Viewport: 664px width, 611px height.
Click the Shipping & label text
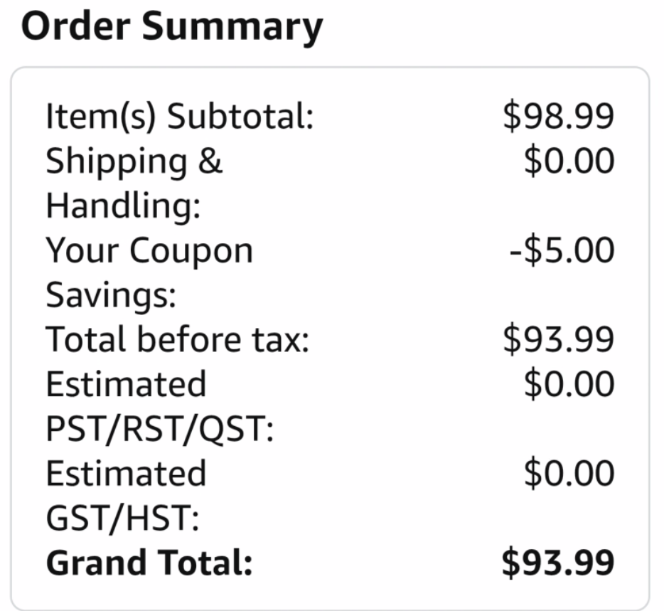point(134,161)
